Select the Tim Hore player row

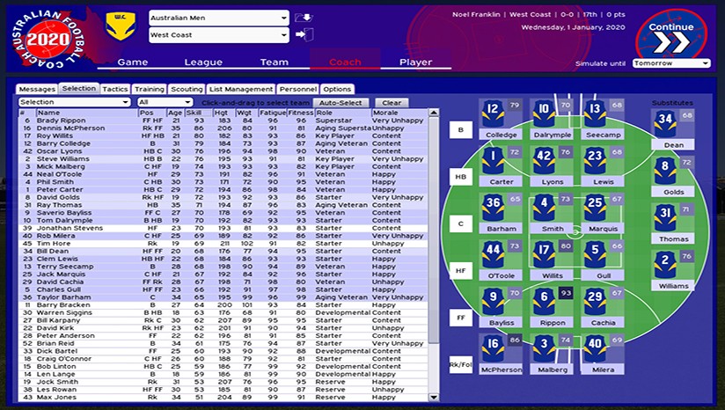pos(223,243)
